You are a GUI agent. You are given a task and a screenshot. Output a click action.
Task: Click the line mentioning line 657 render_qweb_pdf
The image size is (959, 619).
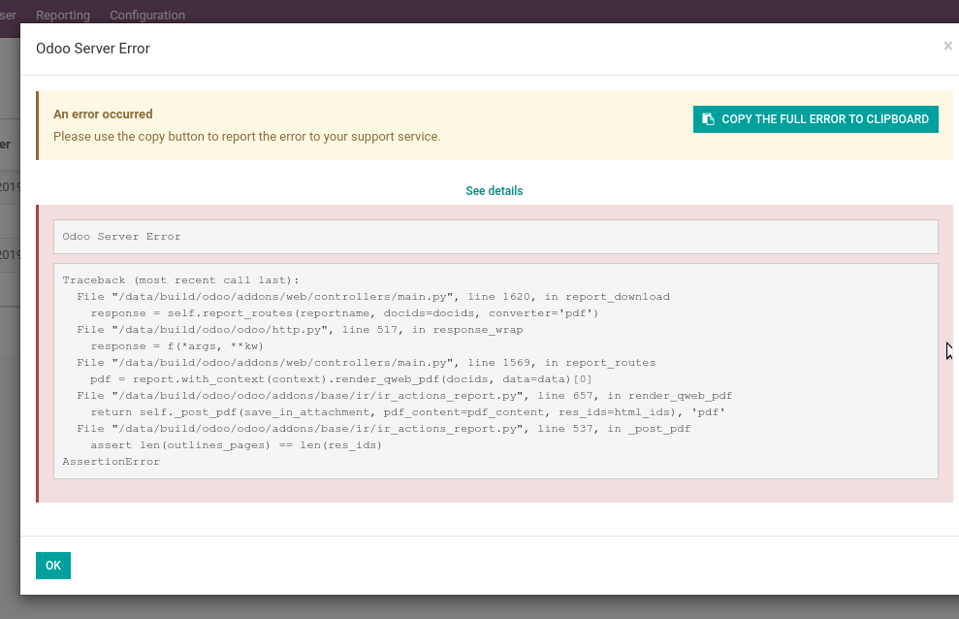point(404,396)
